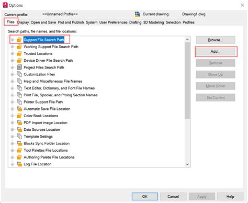Image resolution: width=248 pixels, height=203 pixels.
Task: Select the Data Sources Location row
Action: coord(42,130)
